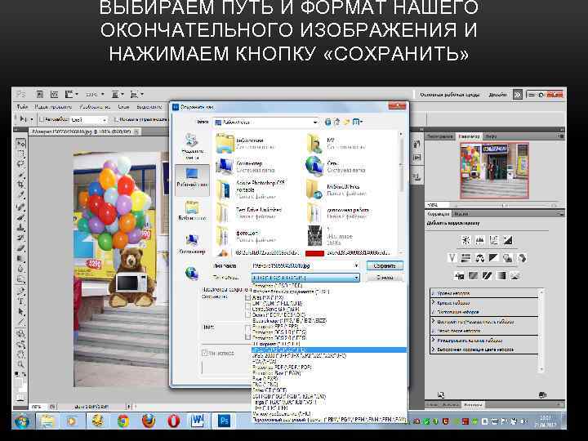588x441 pixels.
Task: Select the Zoom magnifier tool
Action: pos(20,363)
